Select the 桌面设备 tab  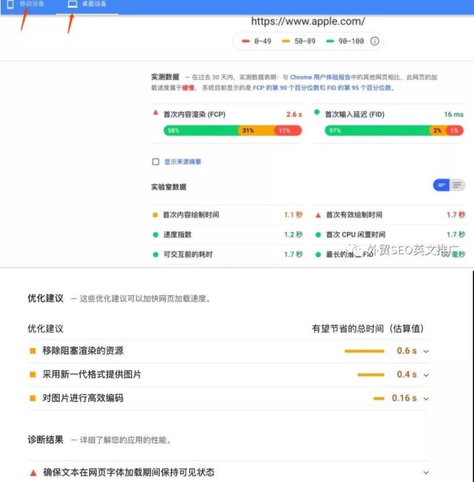pos(87,4)
